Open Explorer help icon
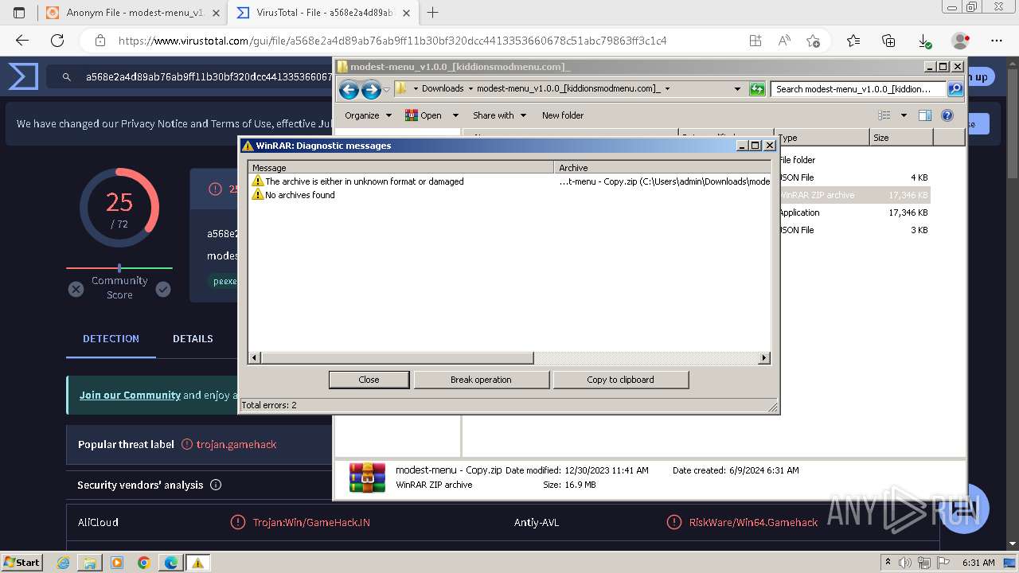Screen dimensions: 1019x573 [947, 115]
